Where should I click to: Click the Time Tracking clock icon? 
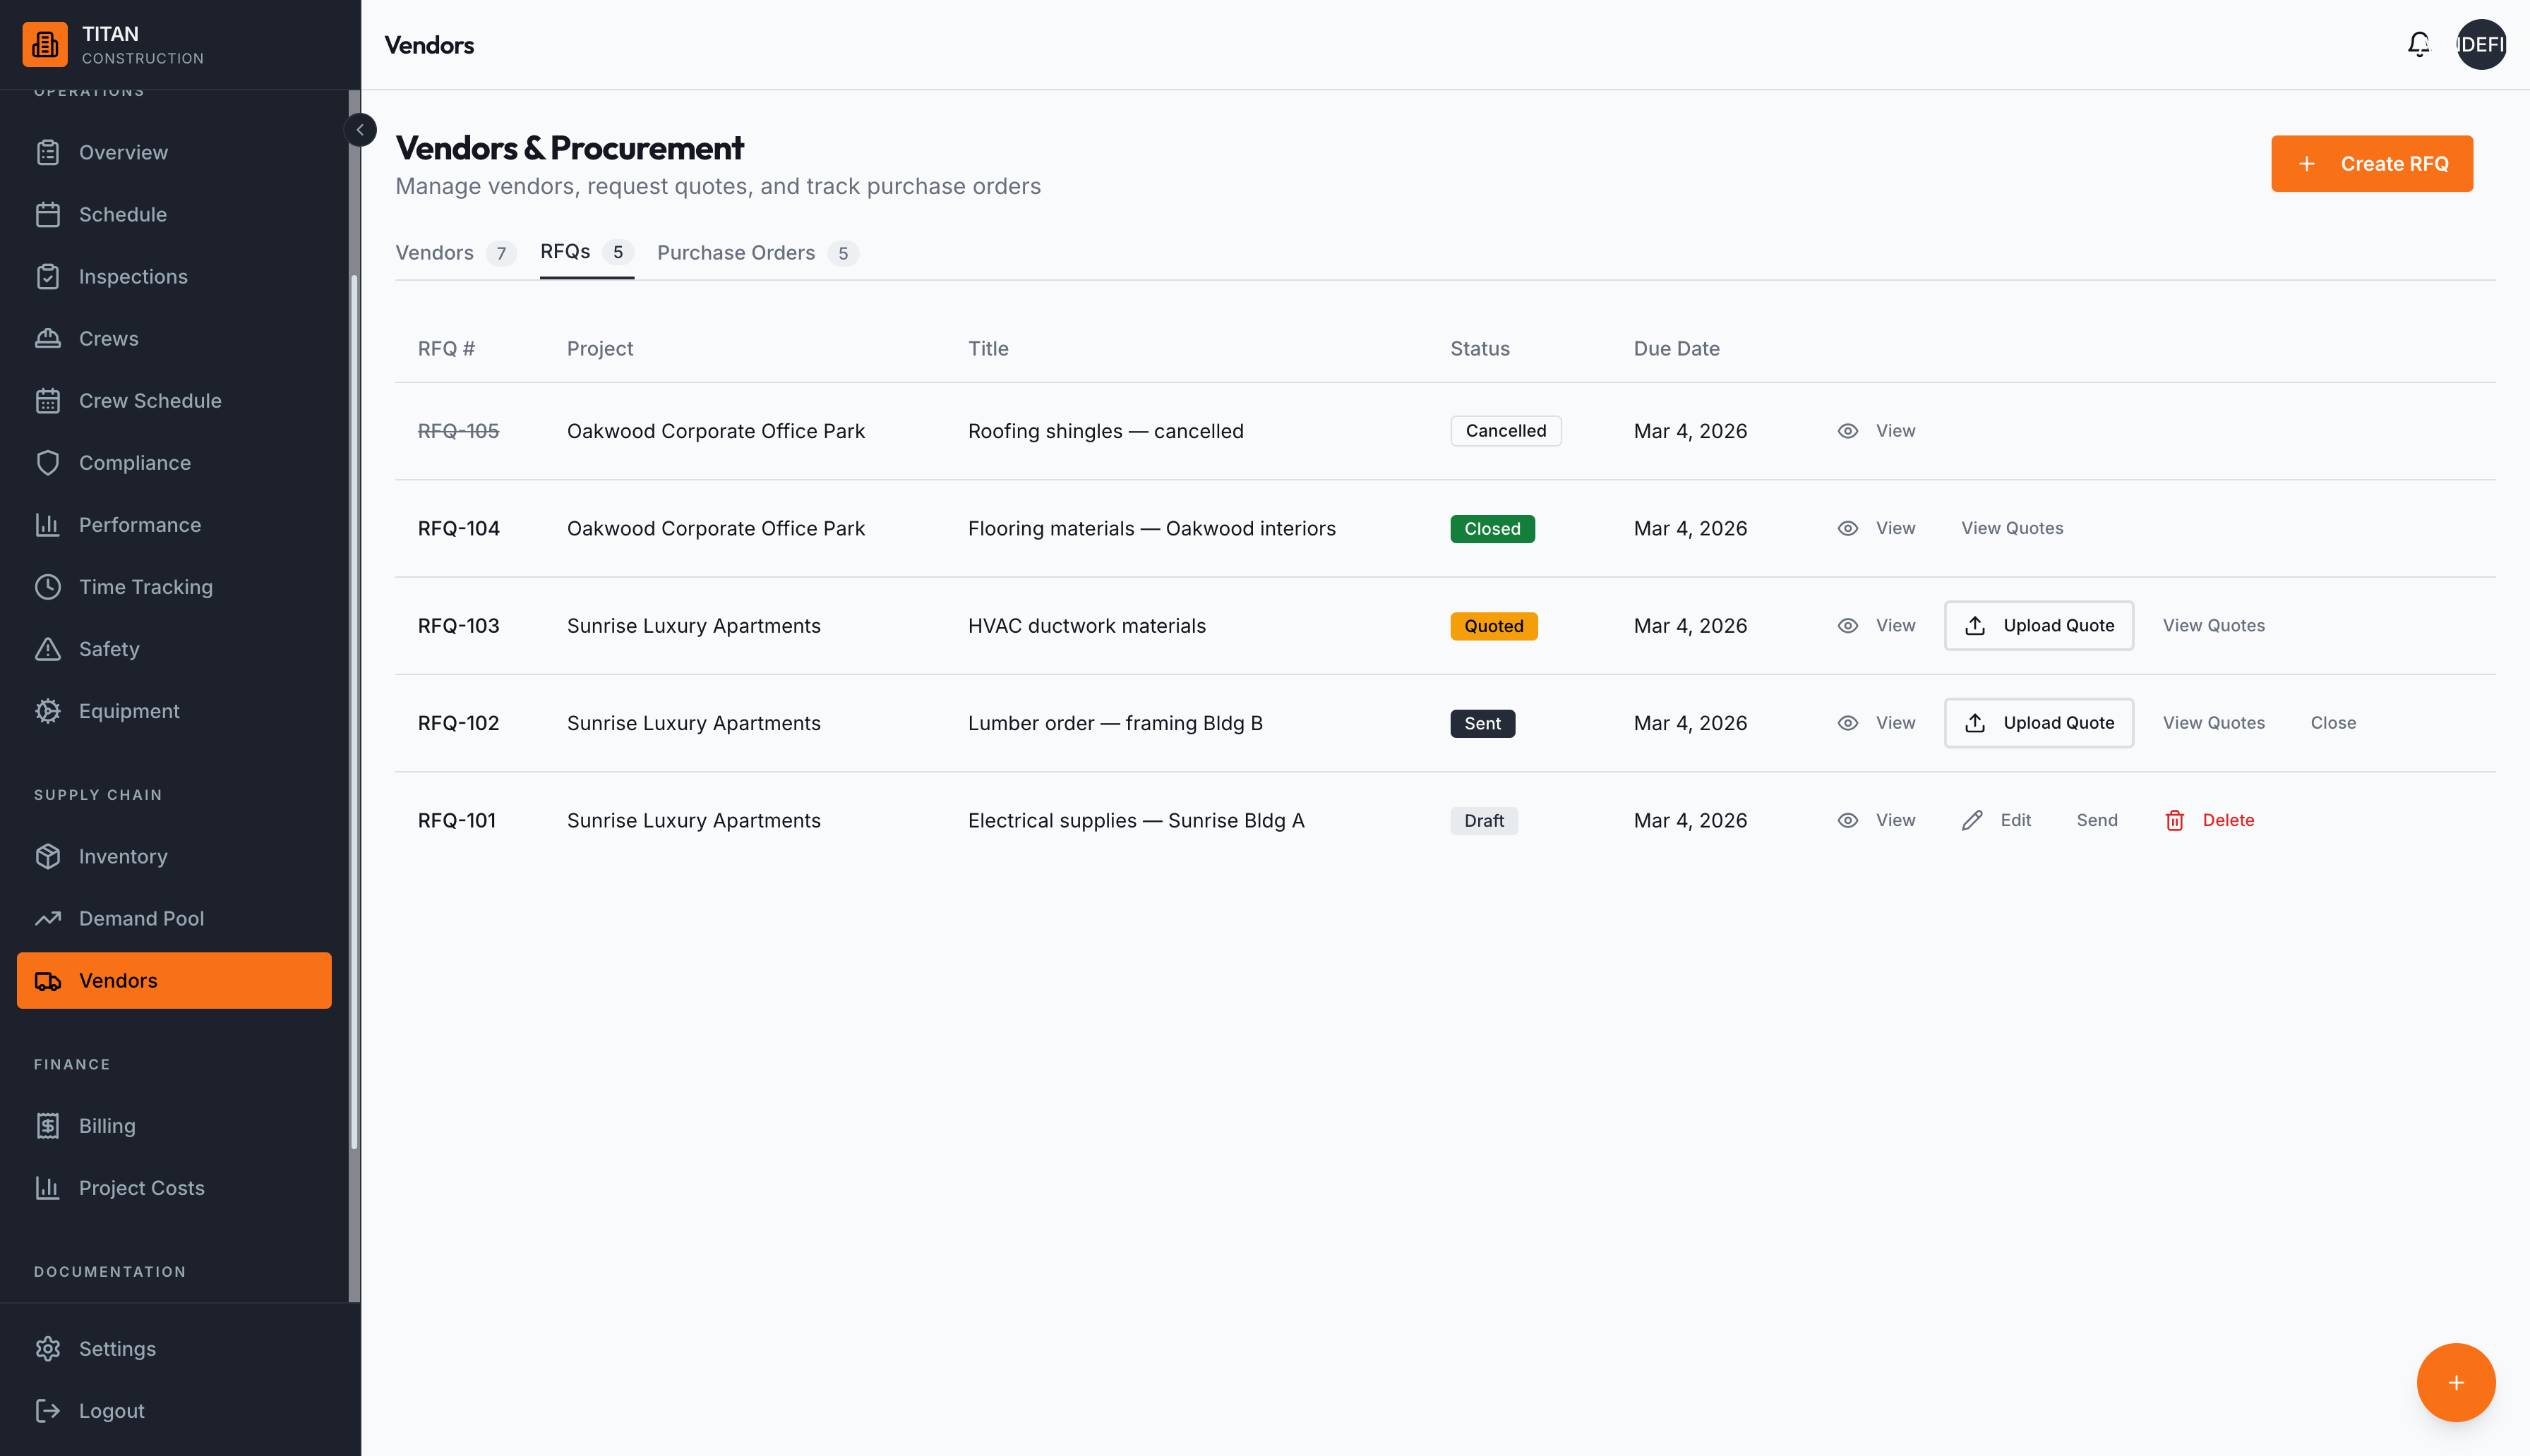[48, 586]
